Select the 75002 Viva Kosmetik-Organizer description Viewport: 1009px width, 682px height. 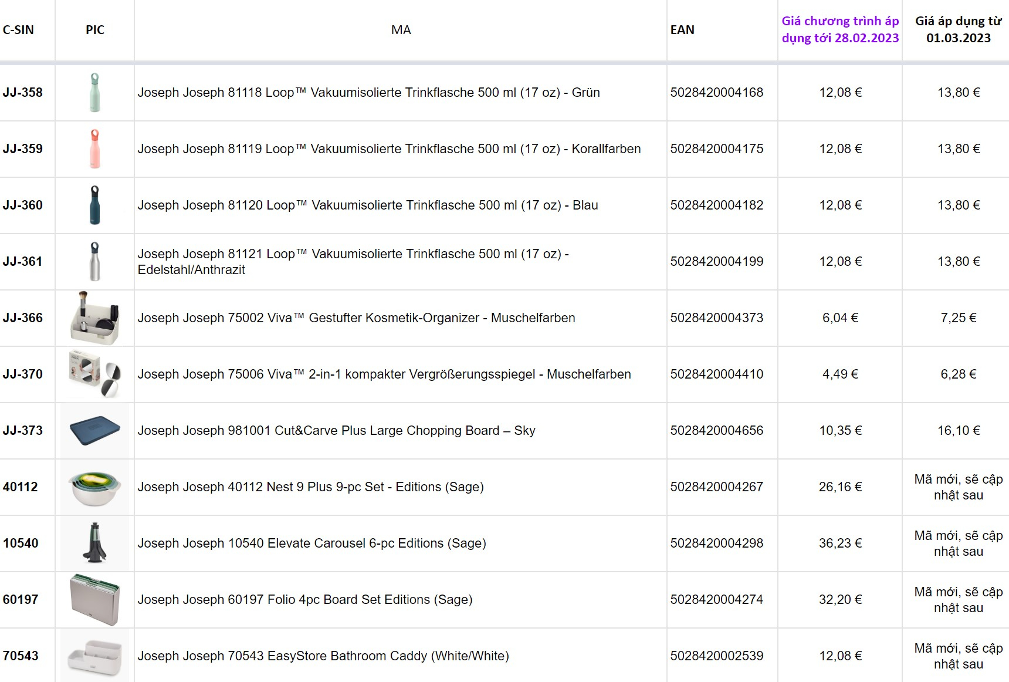coord(356,318)
